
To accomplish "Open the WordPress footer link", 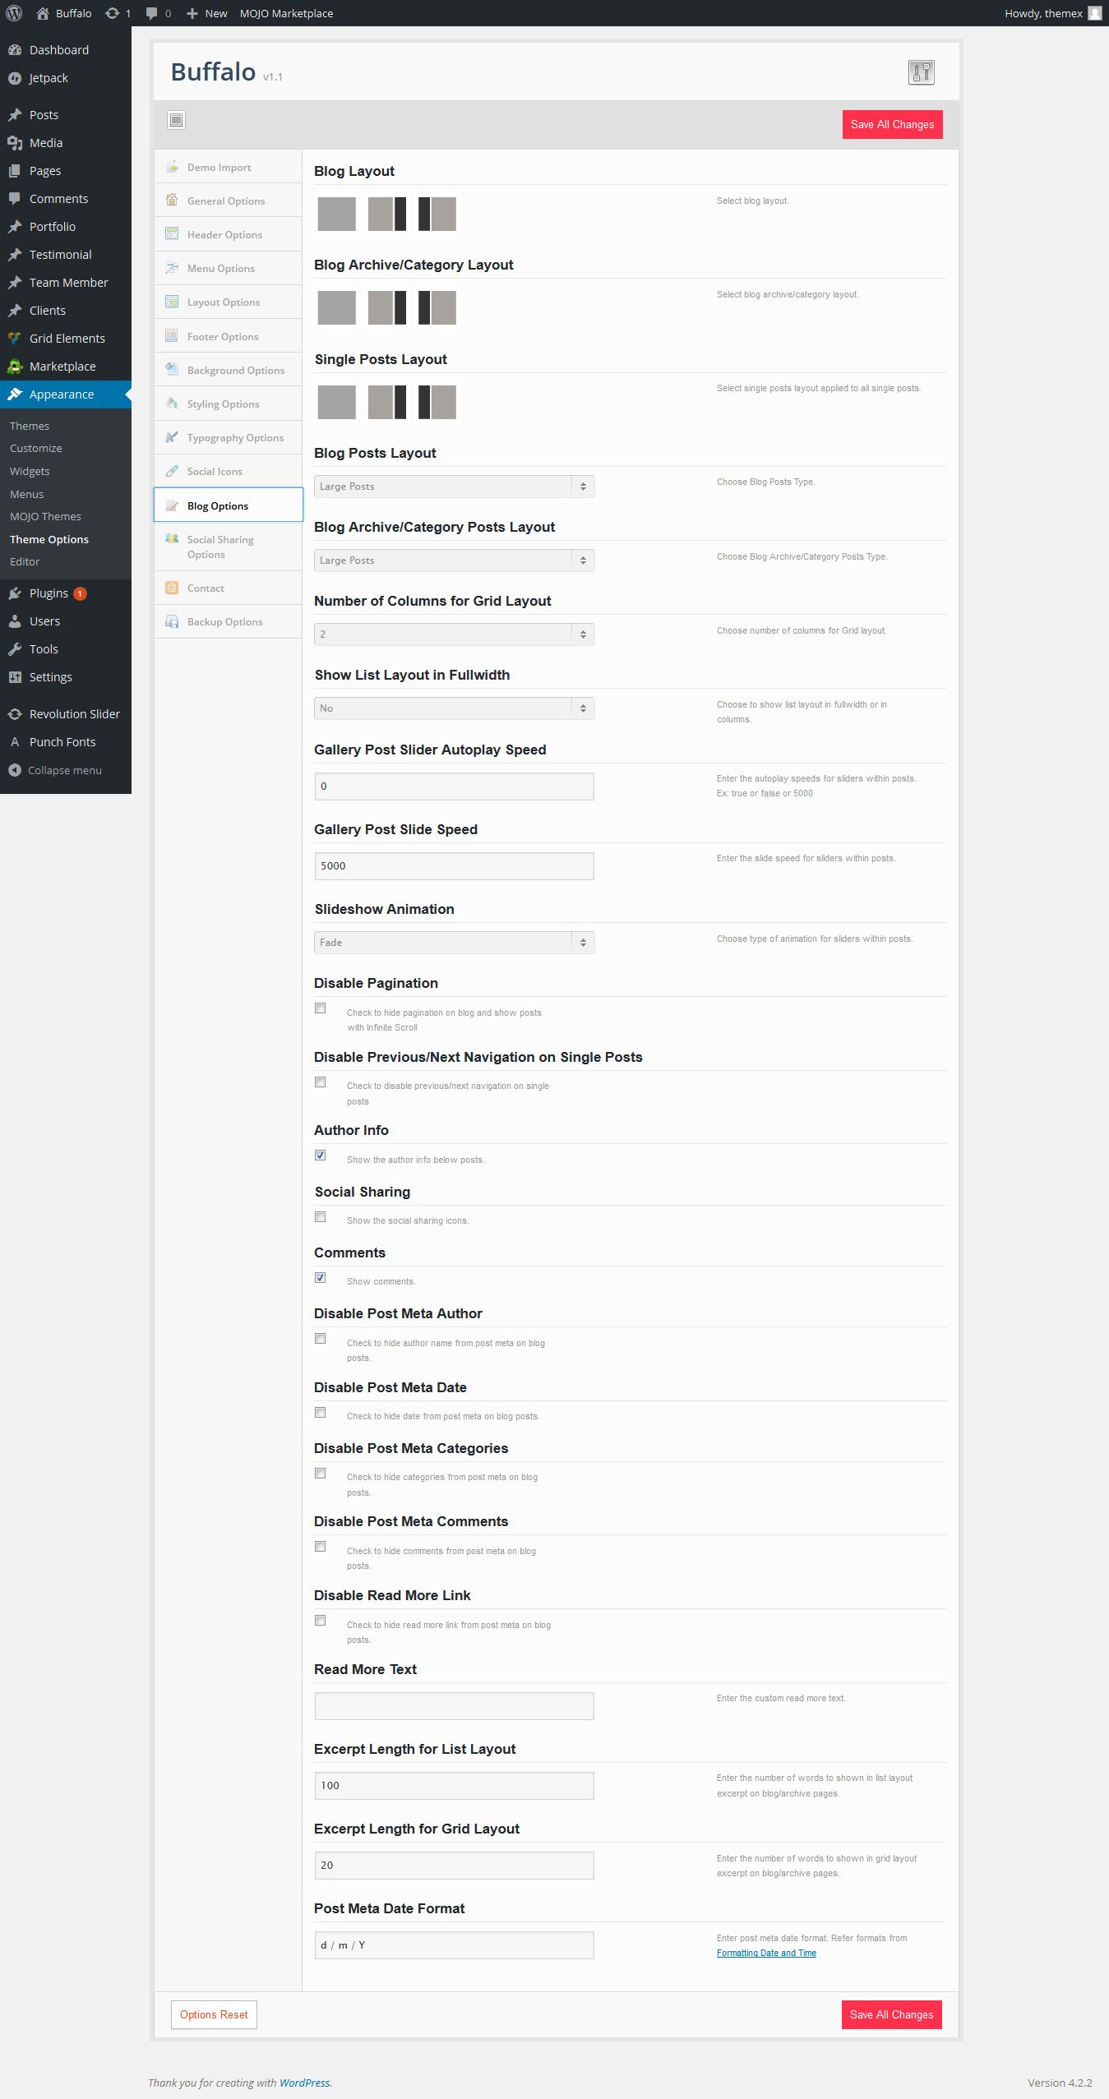I will tap(304, 2083).
